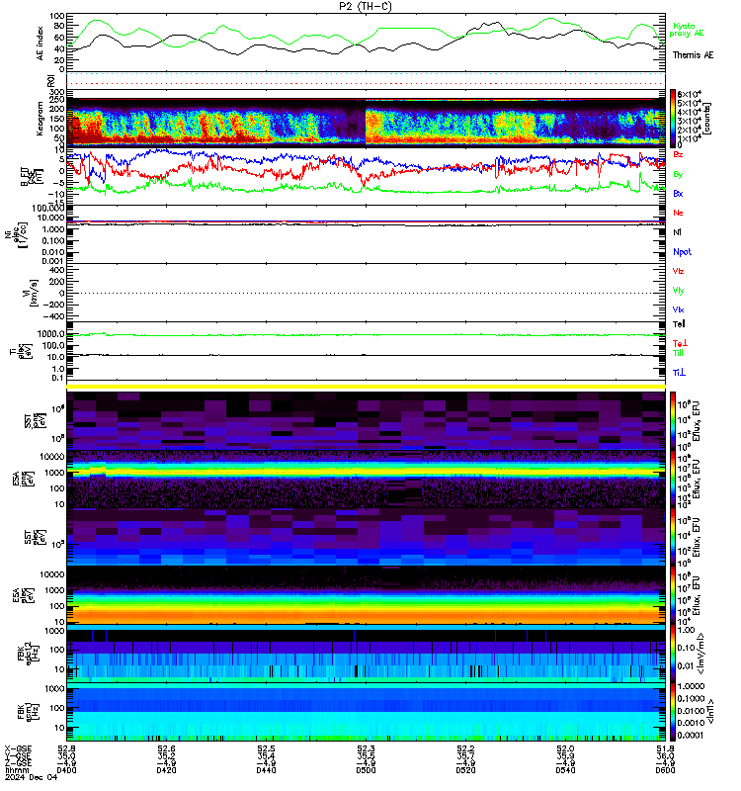Click the red Bz legend label
Viewport: 741px width, 791px height.
[678, 154]
